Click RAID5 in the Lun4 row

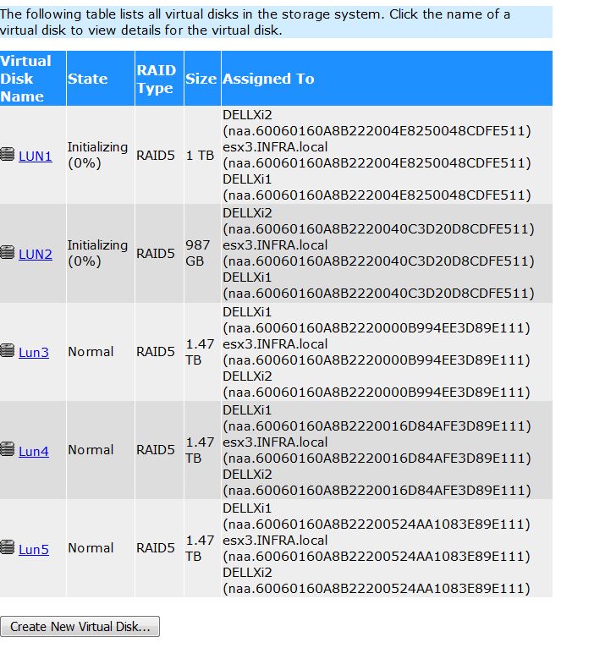click(x=156, y=450)
